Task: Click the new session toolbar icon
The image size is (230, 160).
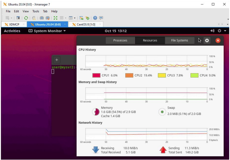Action: [7, 18]
